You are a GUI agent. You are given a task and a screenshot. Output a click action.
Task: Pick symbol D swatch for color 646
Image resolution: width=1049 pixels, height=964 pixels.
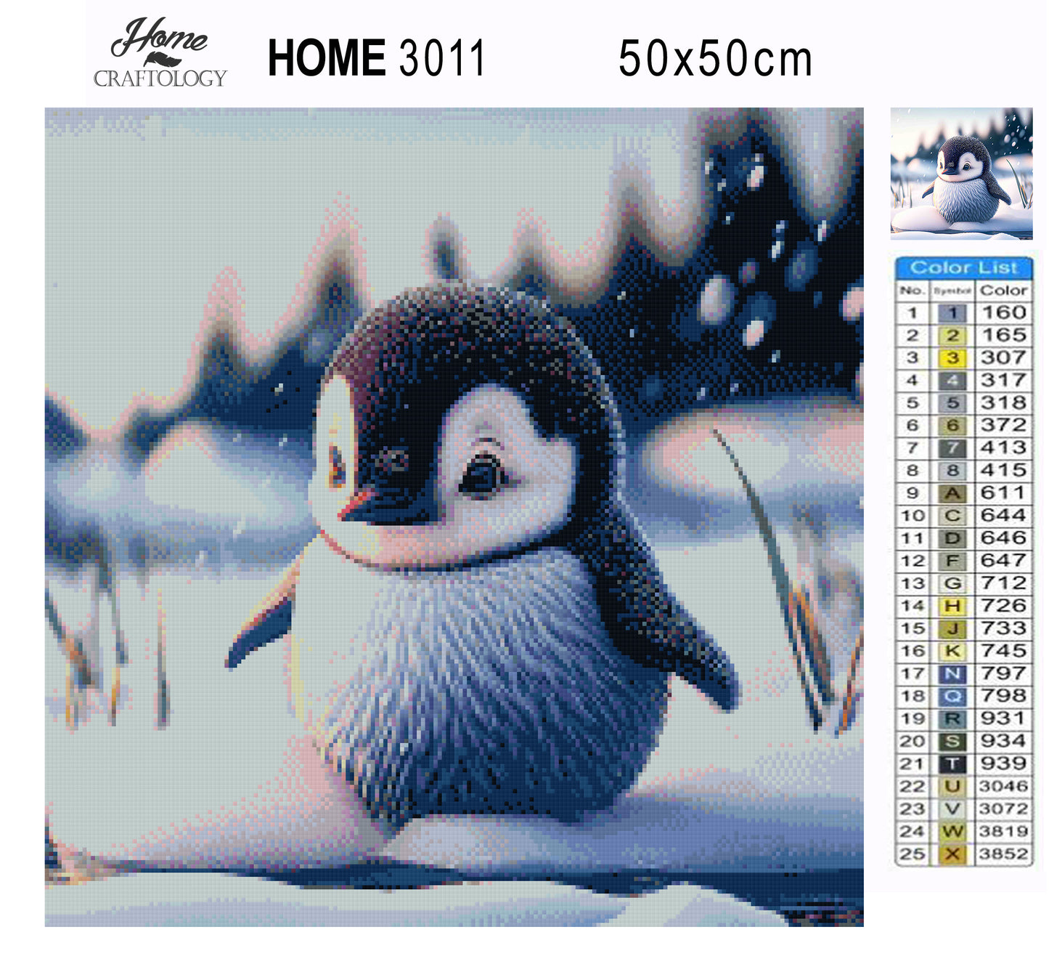952,538
